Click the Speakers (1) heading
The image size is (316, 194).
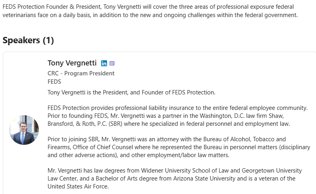click(x=28, y=40)
